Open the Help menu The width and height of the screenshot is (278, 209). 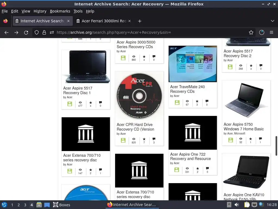tap(90, 11)
